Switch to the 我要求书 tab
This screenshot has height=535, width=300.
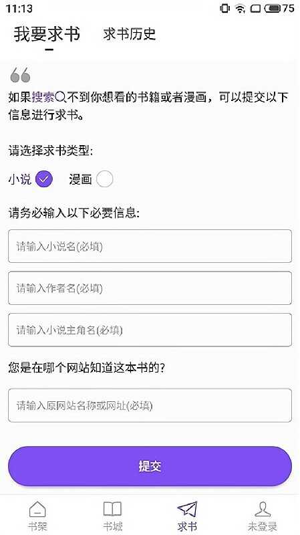click(47, 35)
